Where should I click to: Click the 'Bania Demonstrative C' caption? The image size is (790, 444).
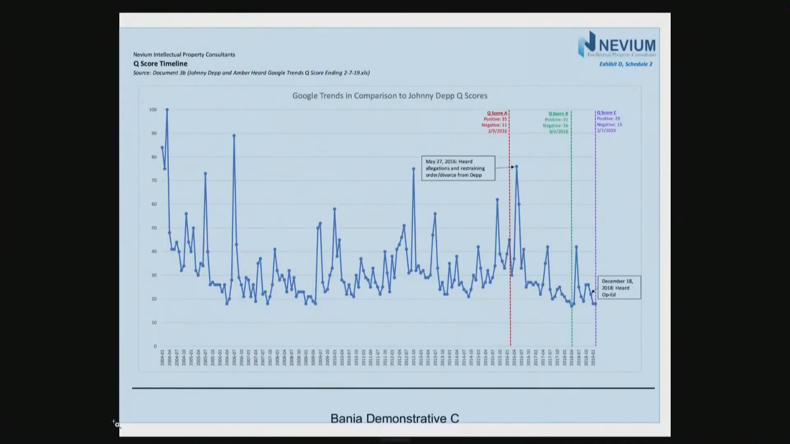(x=395, y=419)
